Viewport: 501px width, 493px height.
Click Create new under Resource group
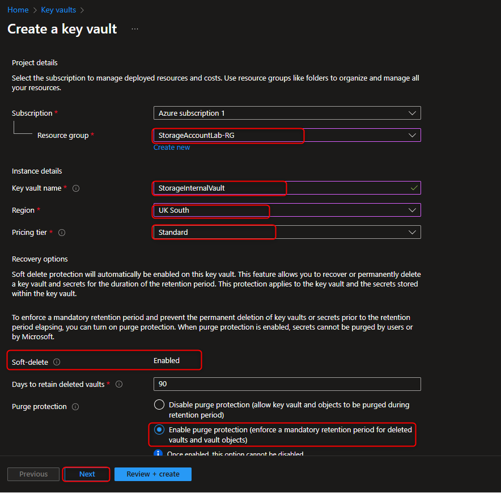coord(171,147)
